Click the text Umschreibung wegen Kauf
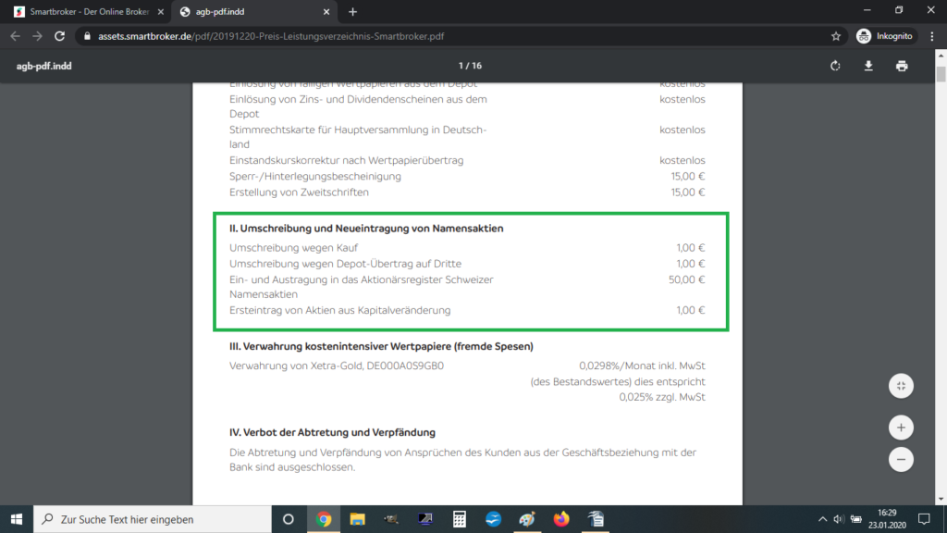Image resolution: width=947 pixels, height=533 pixels. coord(293,248)
